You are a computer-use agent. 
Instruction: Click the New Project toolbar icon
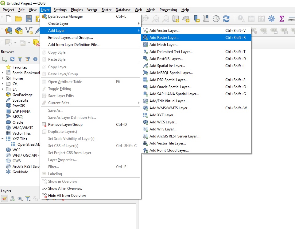(9, 19)
